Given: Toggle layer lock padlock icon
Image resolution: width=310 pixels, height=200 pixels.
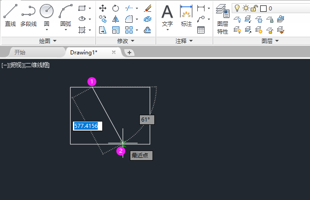Looking at the screenshot, I should click(254, 8).
